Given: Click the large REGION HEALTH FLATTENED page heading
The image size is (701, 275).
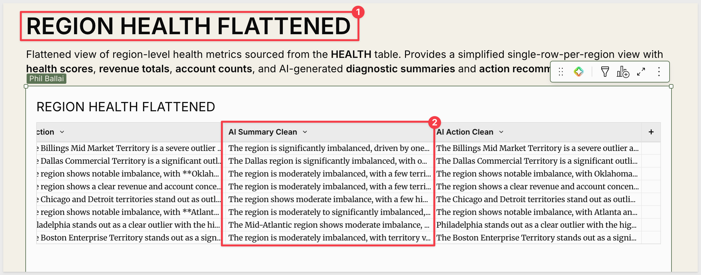Looking at the screenshot, I should pyautogui.click(x=189, y=26).
